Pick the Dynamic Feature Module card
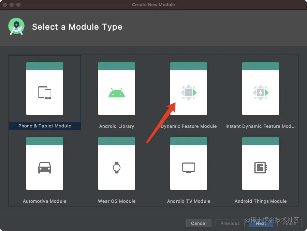Screen dimensions: 307x231 (189, 89)
